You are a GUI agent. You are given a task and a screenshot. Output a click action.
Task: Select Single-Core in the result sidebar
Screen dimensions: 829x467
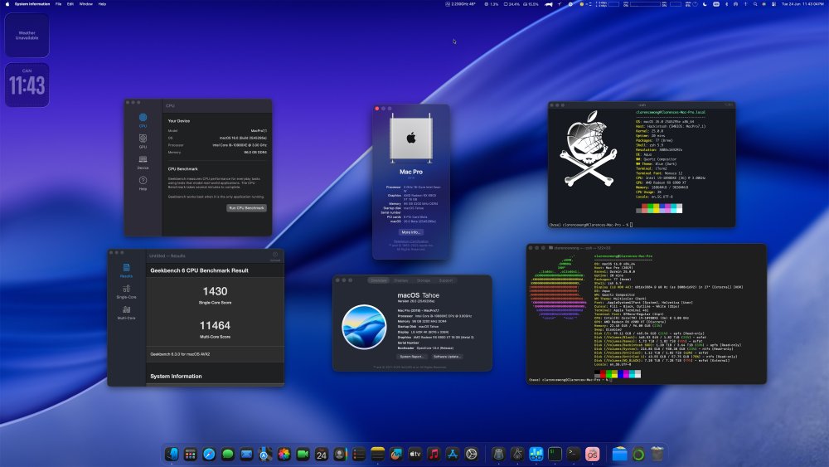tap(126, 291)
